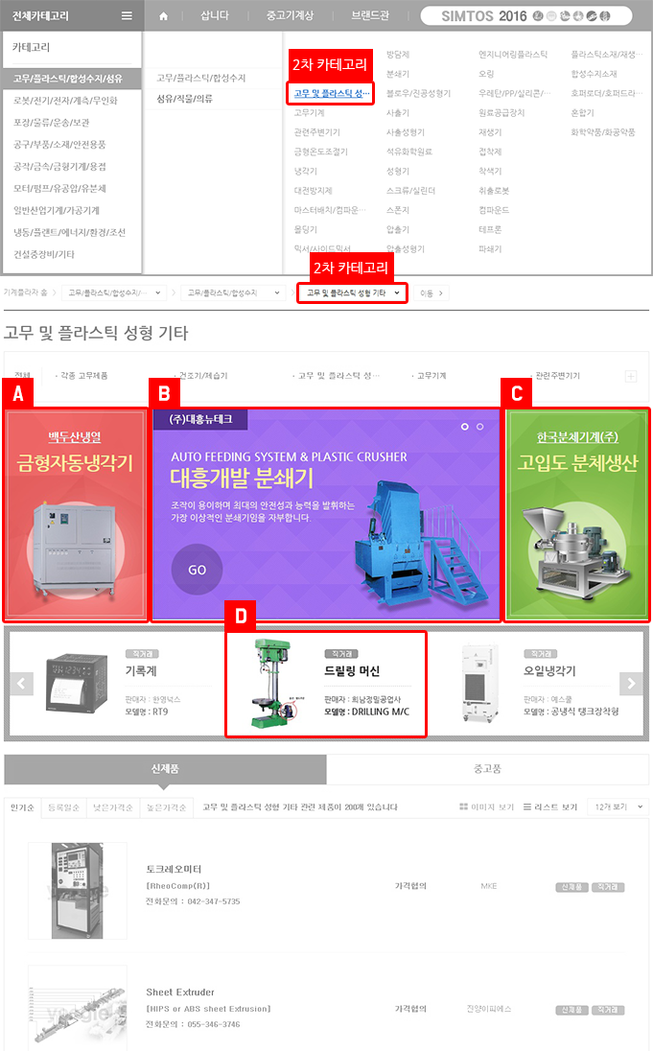Click the home icon in top navigation

tap(163, 16)
